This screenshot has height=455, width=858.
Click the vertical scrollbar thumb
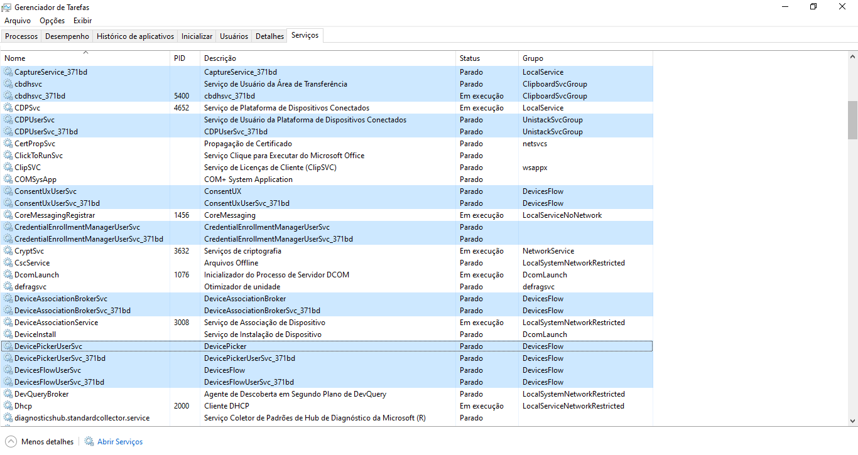click(852, 120)
